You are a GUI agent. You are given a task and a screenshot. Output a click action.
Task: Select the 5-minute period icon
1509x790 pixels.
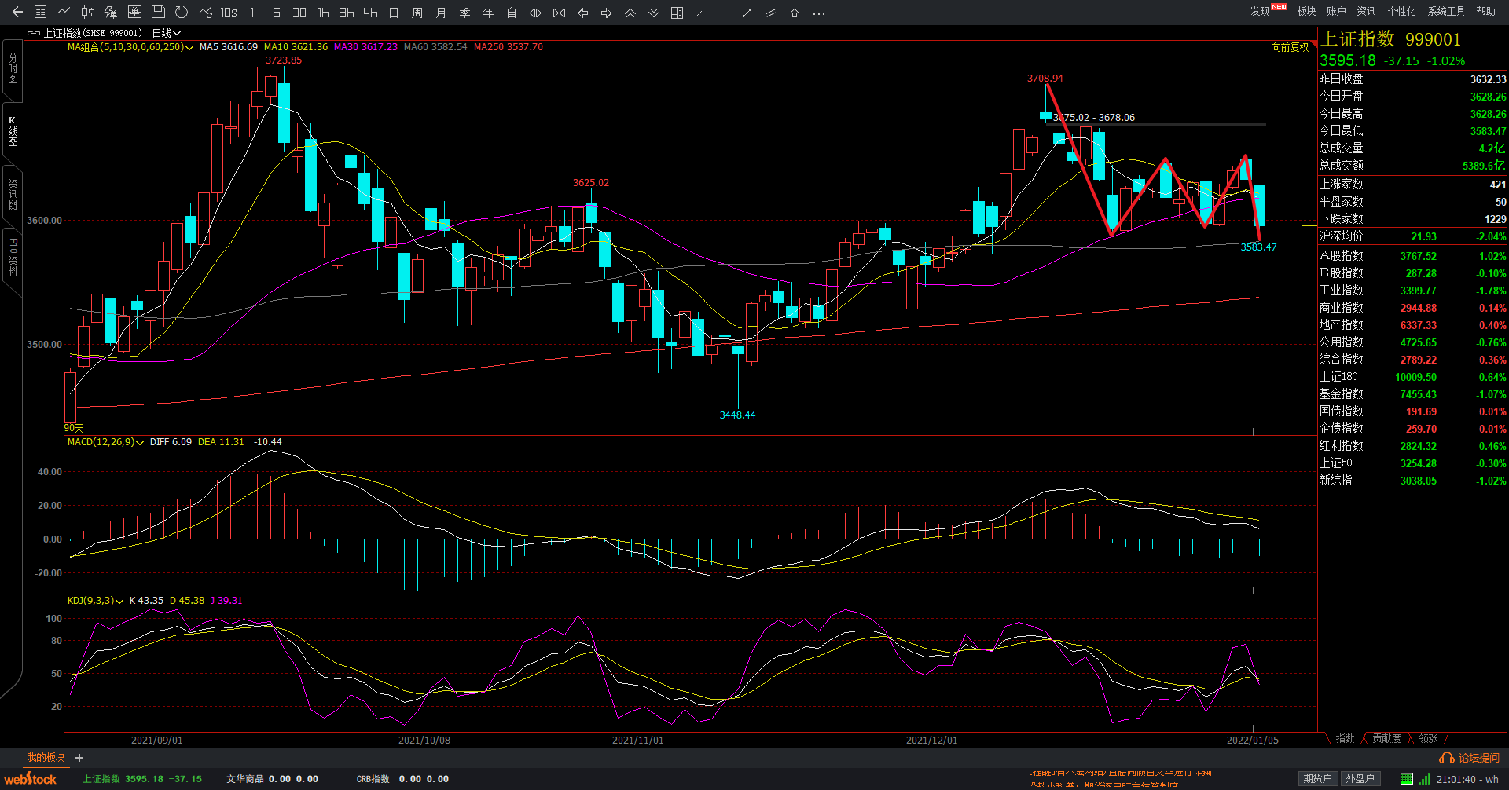(x=276, y=13)
